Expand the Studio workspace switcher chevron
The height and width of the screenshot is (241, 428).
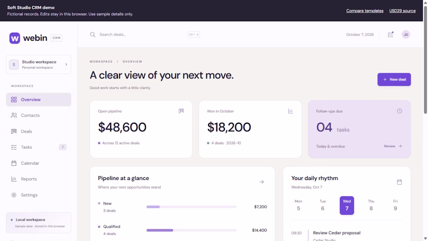(x=66, y=65)
